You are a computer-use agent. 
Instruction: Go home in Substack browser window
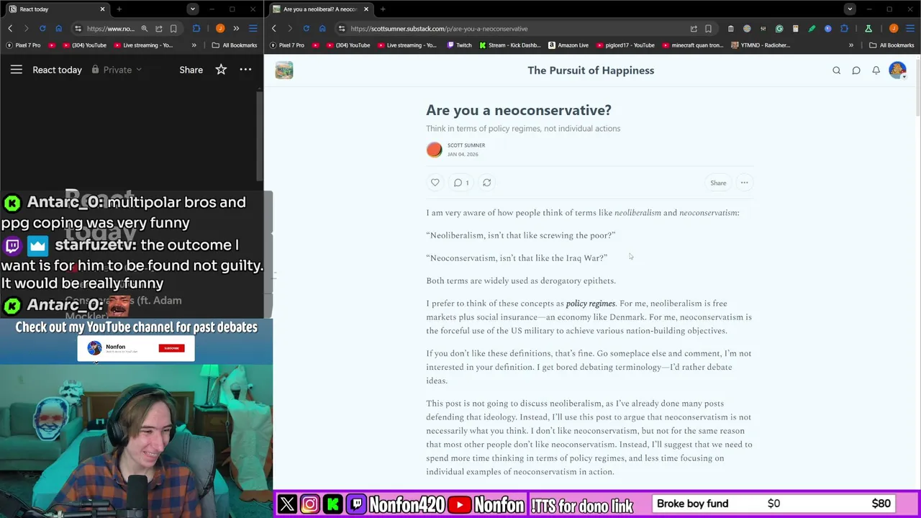[322, 29]
